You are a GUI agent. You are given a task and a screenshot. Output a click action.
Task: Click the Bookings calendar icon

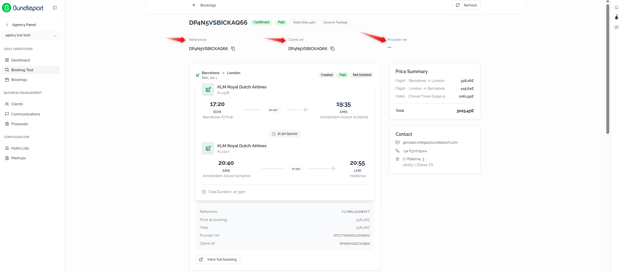[7, 80]
